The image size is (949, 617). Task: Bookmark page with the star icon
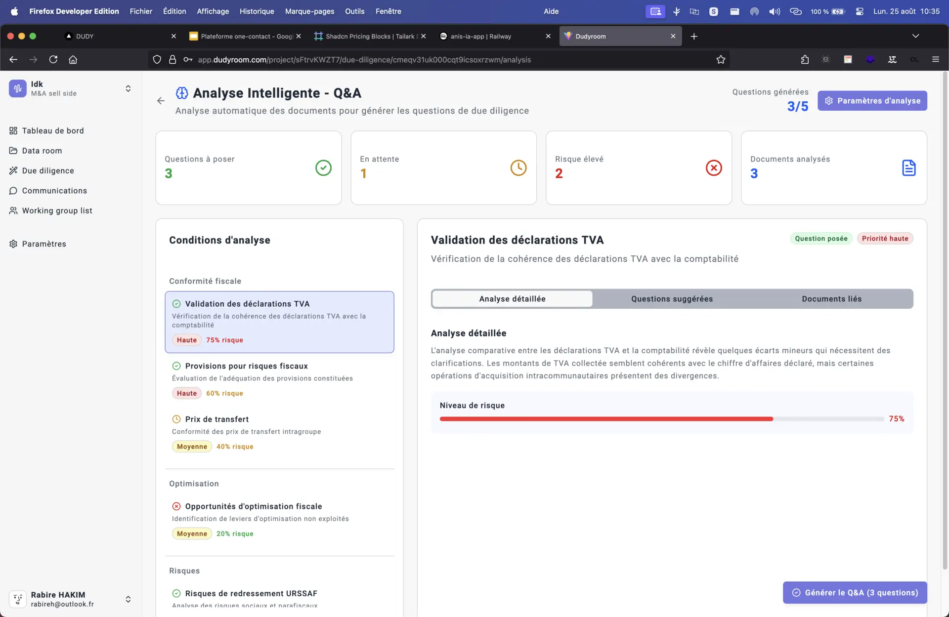point(721,60)
